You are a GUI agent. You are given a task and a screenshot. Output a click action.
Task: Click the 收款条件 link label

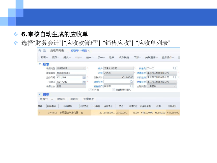point(98,82)
